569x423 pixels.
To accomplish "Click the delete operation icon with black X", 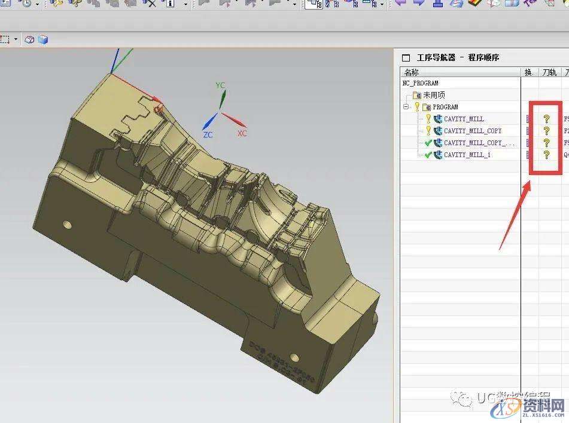I will coord(150,3).
